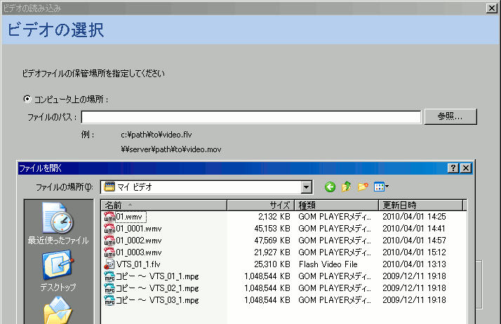Open 最近使ったファイル in places bar
This screenshot has height=324, width=501.
58,224
